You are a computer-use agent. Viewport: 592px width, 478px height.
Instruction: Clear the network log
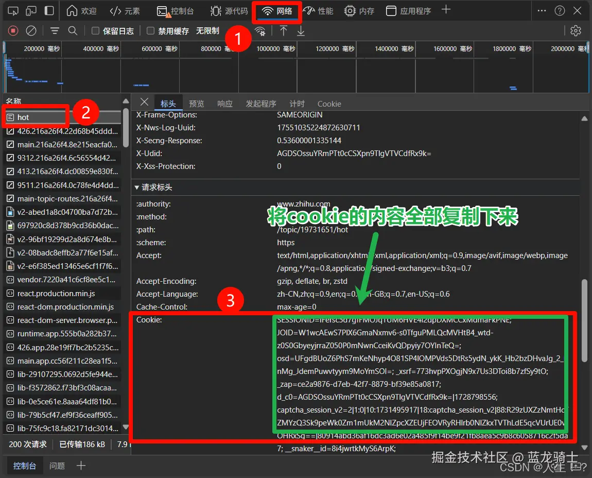pyautogui.click(x=31, y=30)
